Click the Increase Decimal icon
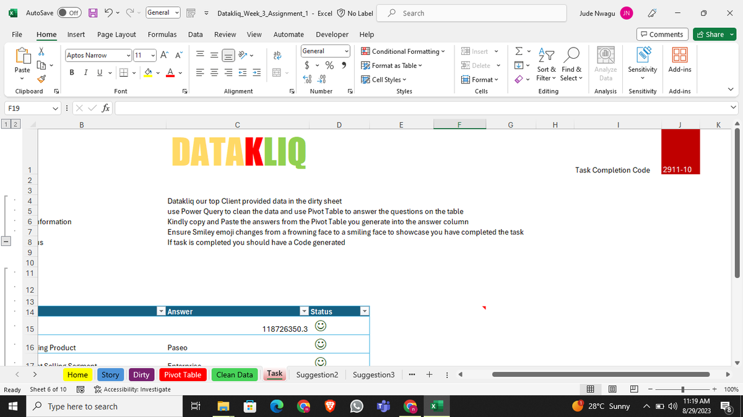 [307, 79]
